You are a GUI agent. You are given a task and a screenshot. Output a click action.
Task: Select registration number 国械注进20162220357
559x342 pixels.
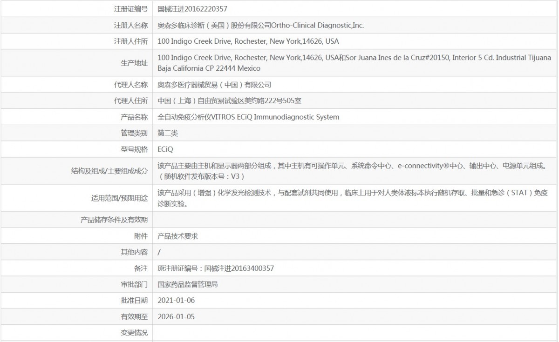[x=193, y=9]
